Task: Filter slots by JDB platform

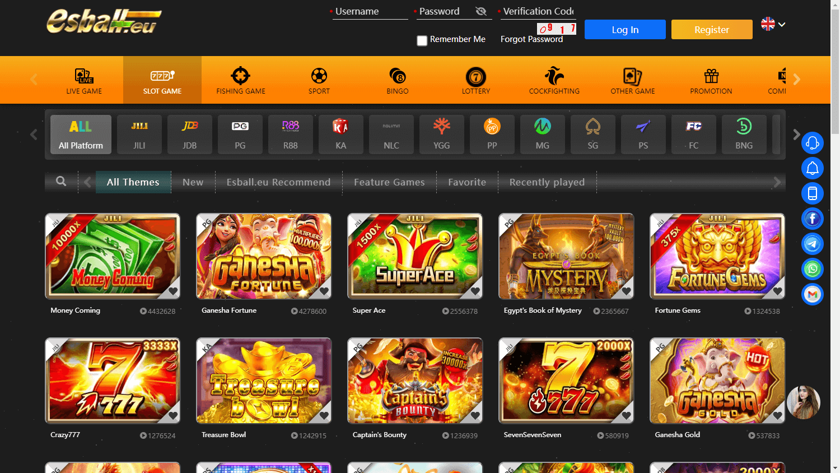Action: pyautogui.click(x=190, y=135)
